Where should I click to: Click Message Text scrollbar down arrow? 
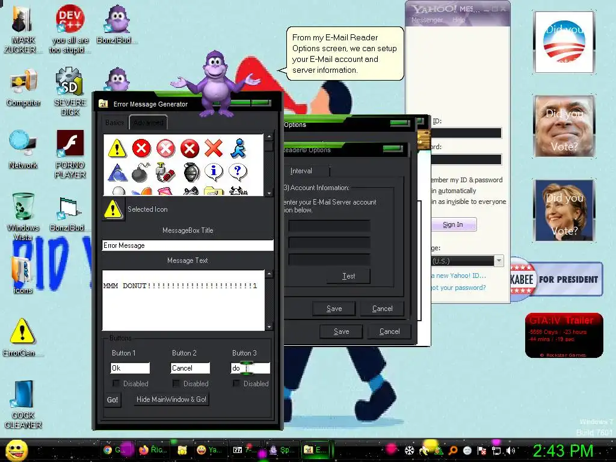pyautogui.click(x=269, y=327)
